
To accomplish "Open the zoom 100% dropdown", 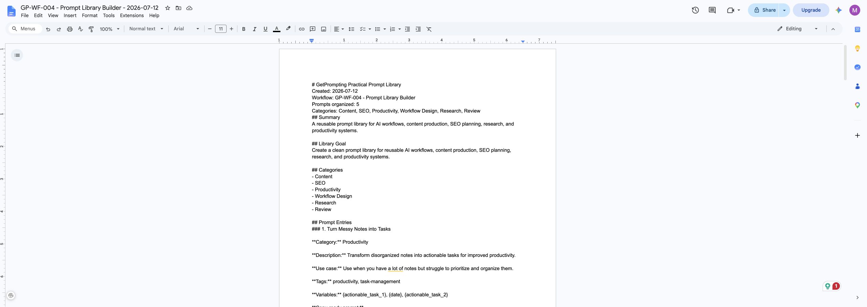I will click(x=110, y=29).
